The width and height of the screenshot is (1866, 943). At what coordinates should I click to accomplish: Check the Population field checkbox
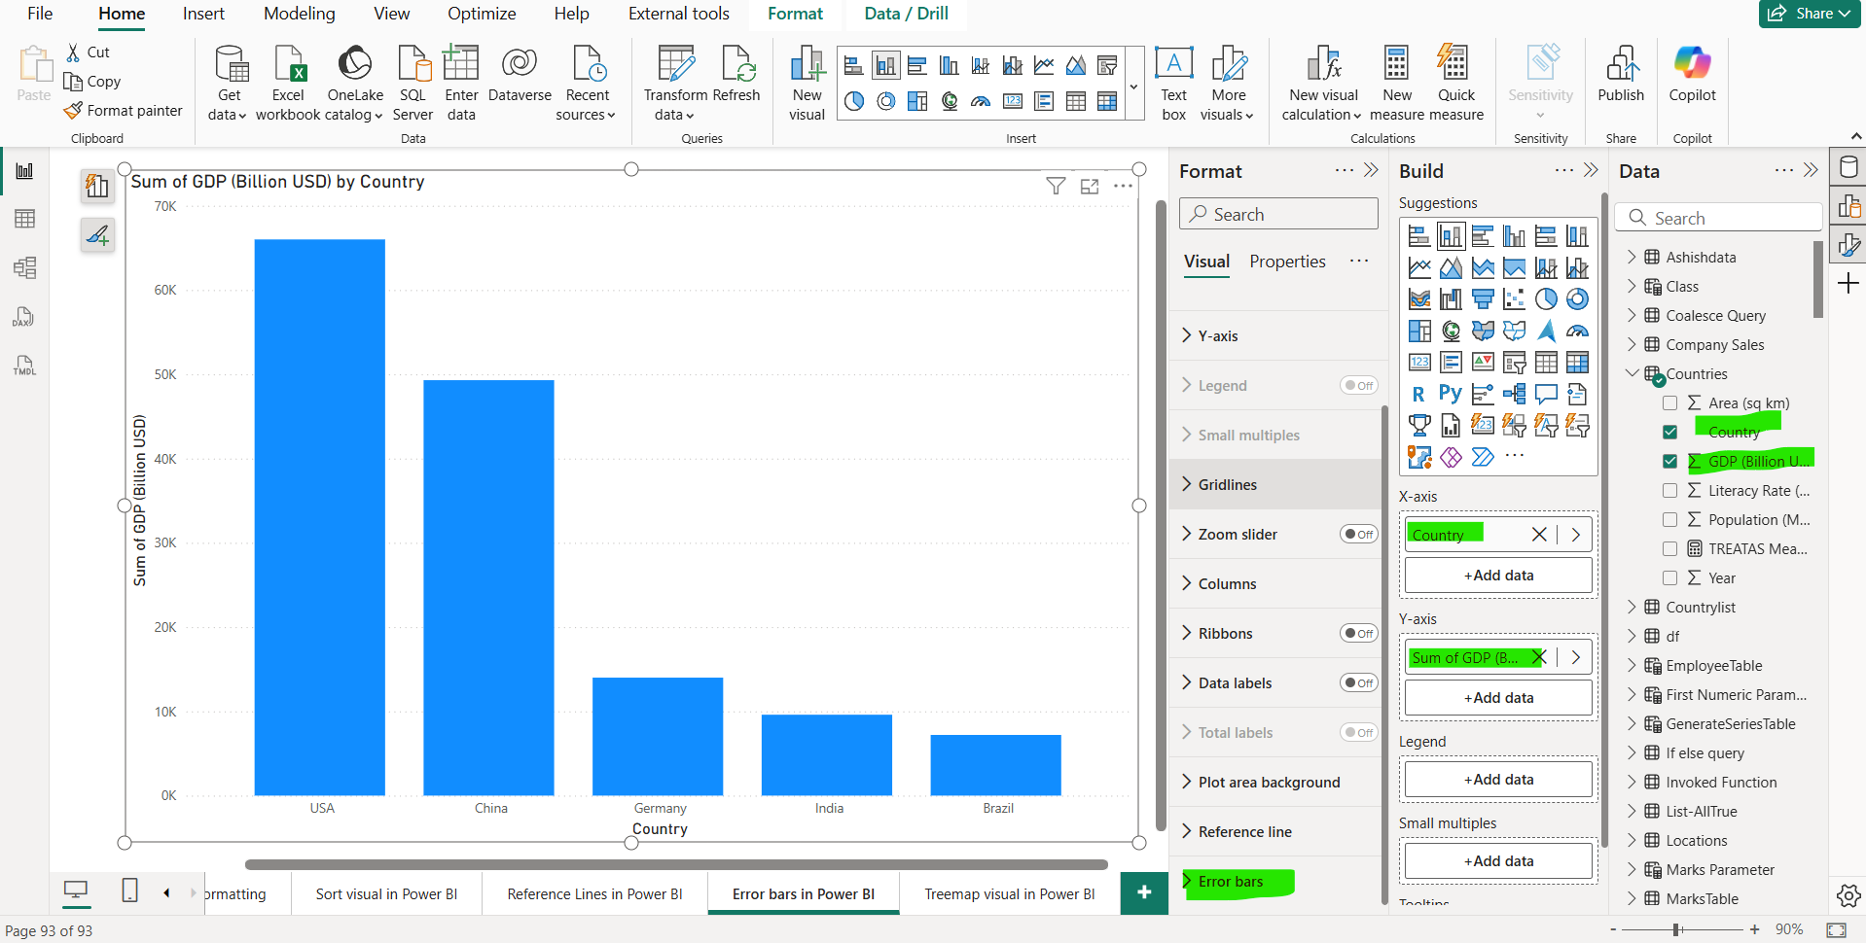[x=1669, y=520]
